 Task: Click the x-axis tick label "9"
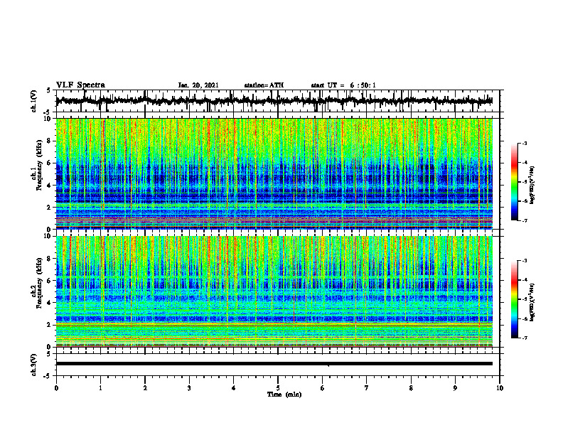(x=455, y=388)
